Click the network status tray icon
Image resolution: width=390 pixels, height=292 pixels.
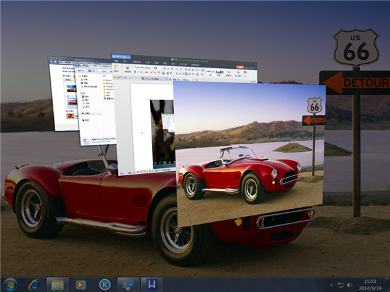click(340, 284)
